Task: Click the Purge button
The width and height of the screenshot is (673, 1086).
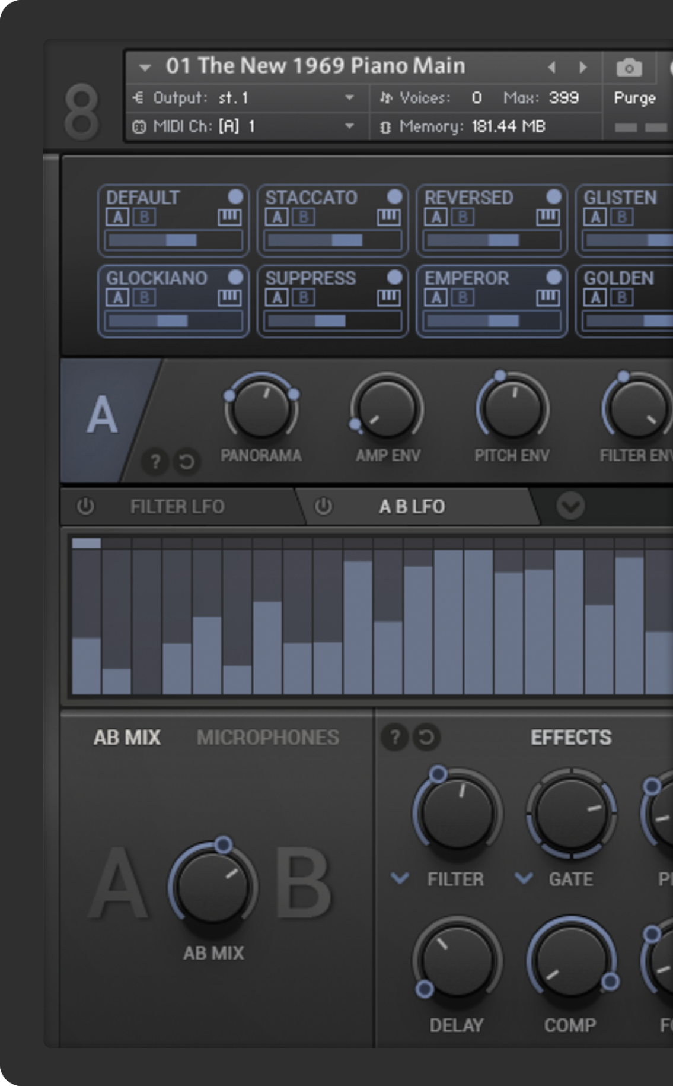Action: [634, 98]
